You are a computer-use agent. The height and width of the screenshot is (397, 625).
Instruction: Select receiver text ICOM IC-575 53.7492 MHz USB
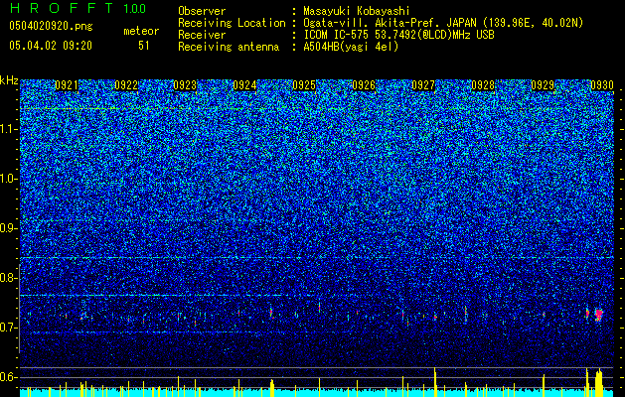click(x=399, y=35)
